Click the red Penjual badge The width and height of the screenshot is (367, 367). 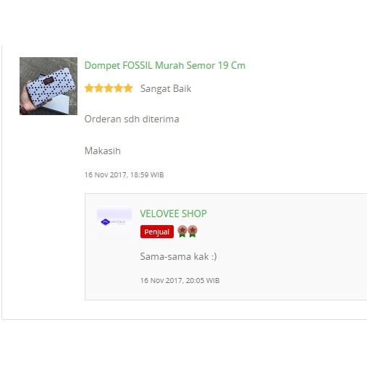157,232
